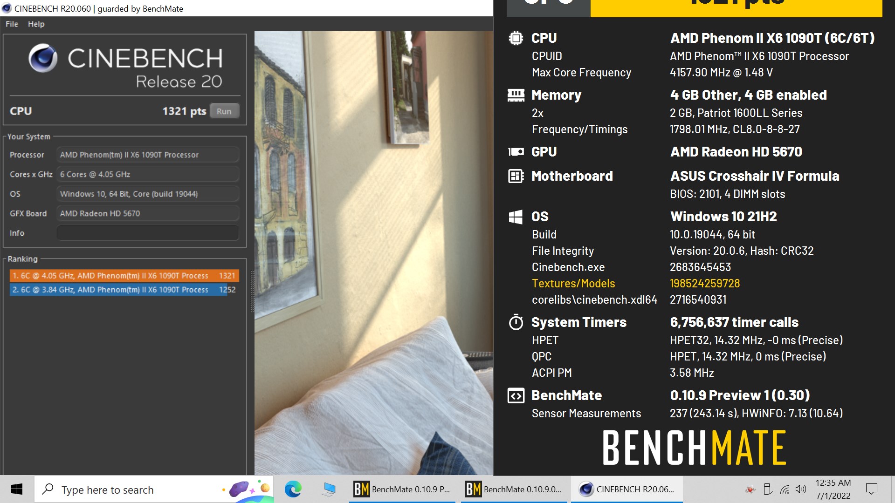Click the Build value 10.0.19044, 64 bit

[x=712, y=234]
